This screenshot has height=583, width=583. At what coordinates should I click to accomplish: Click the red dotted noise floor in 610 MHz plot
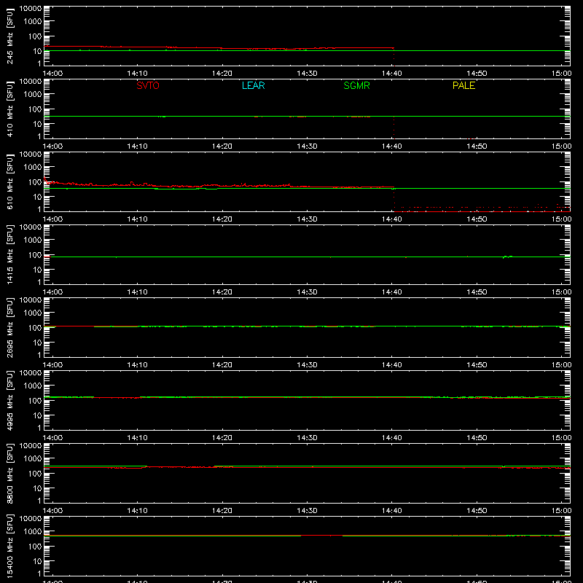(x=482, y=209)
